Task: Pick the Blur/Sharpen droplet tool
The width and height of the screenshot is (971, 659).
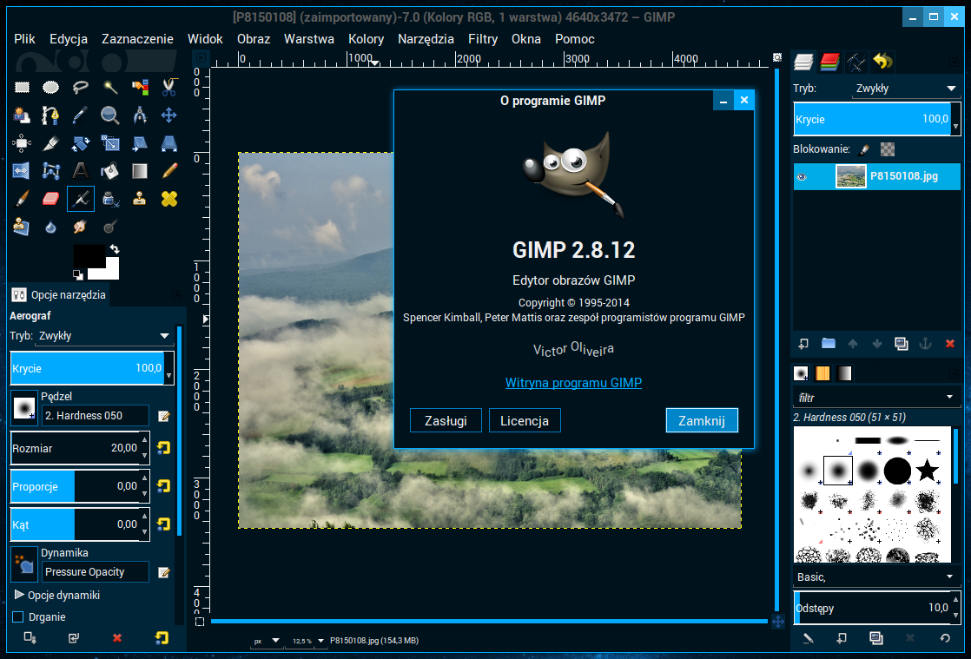Action: tap(50, 227)
